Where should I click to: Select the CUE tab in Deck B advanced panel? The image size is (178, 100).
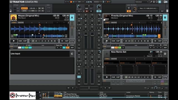106,46
